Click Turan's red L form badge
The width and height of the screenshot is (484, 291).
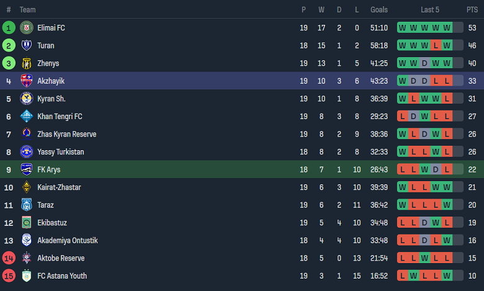click(436, 45)
